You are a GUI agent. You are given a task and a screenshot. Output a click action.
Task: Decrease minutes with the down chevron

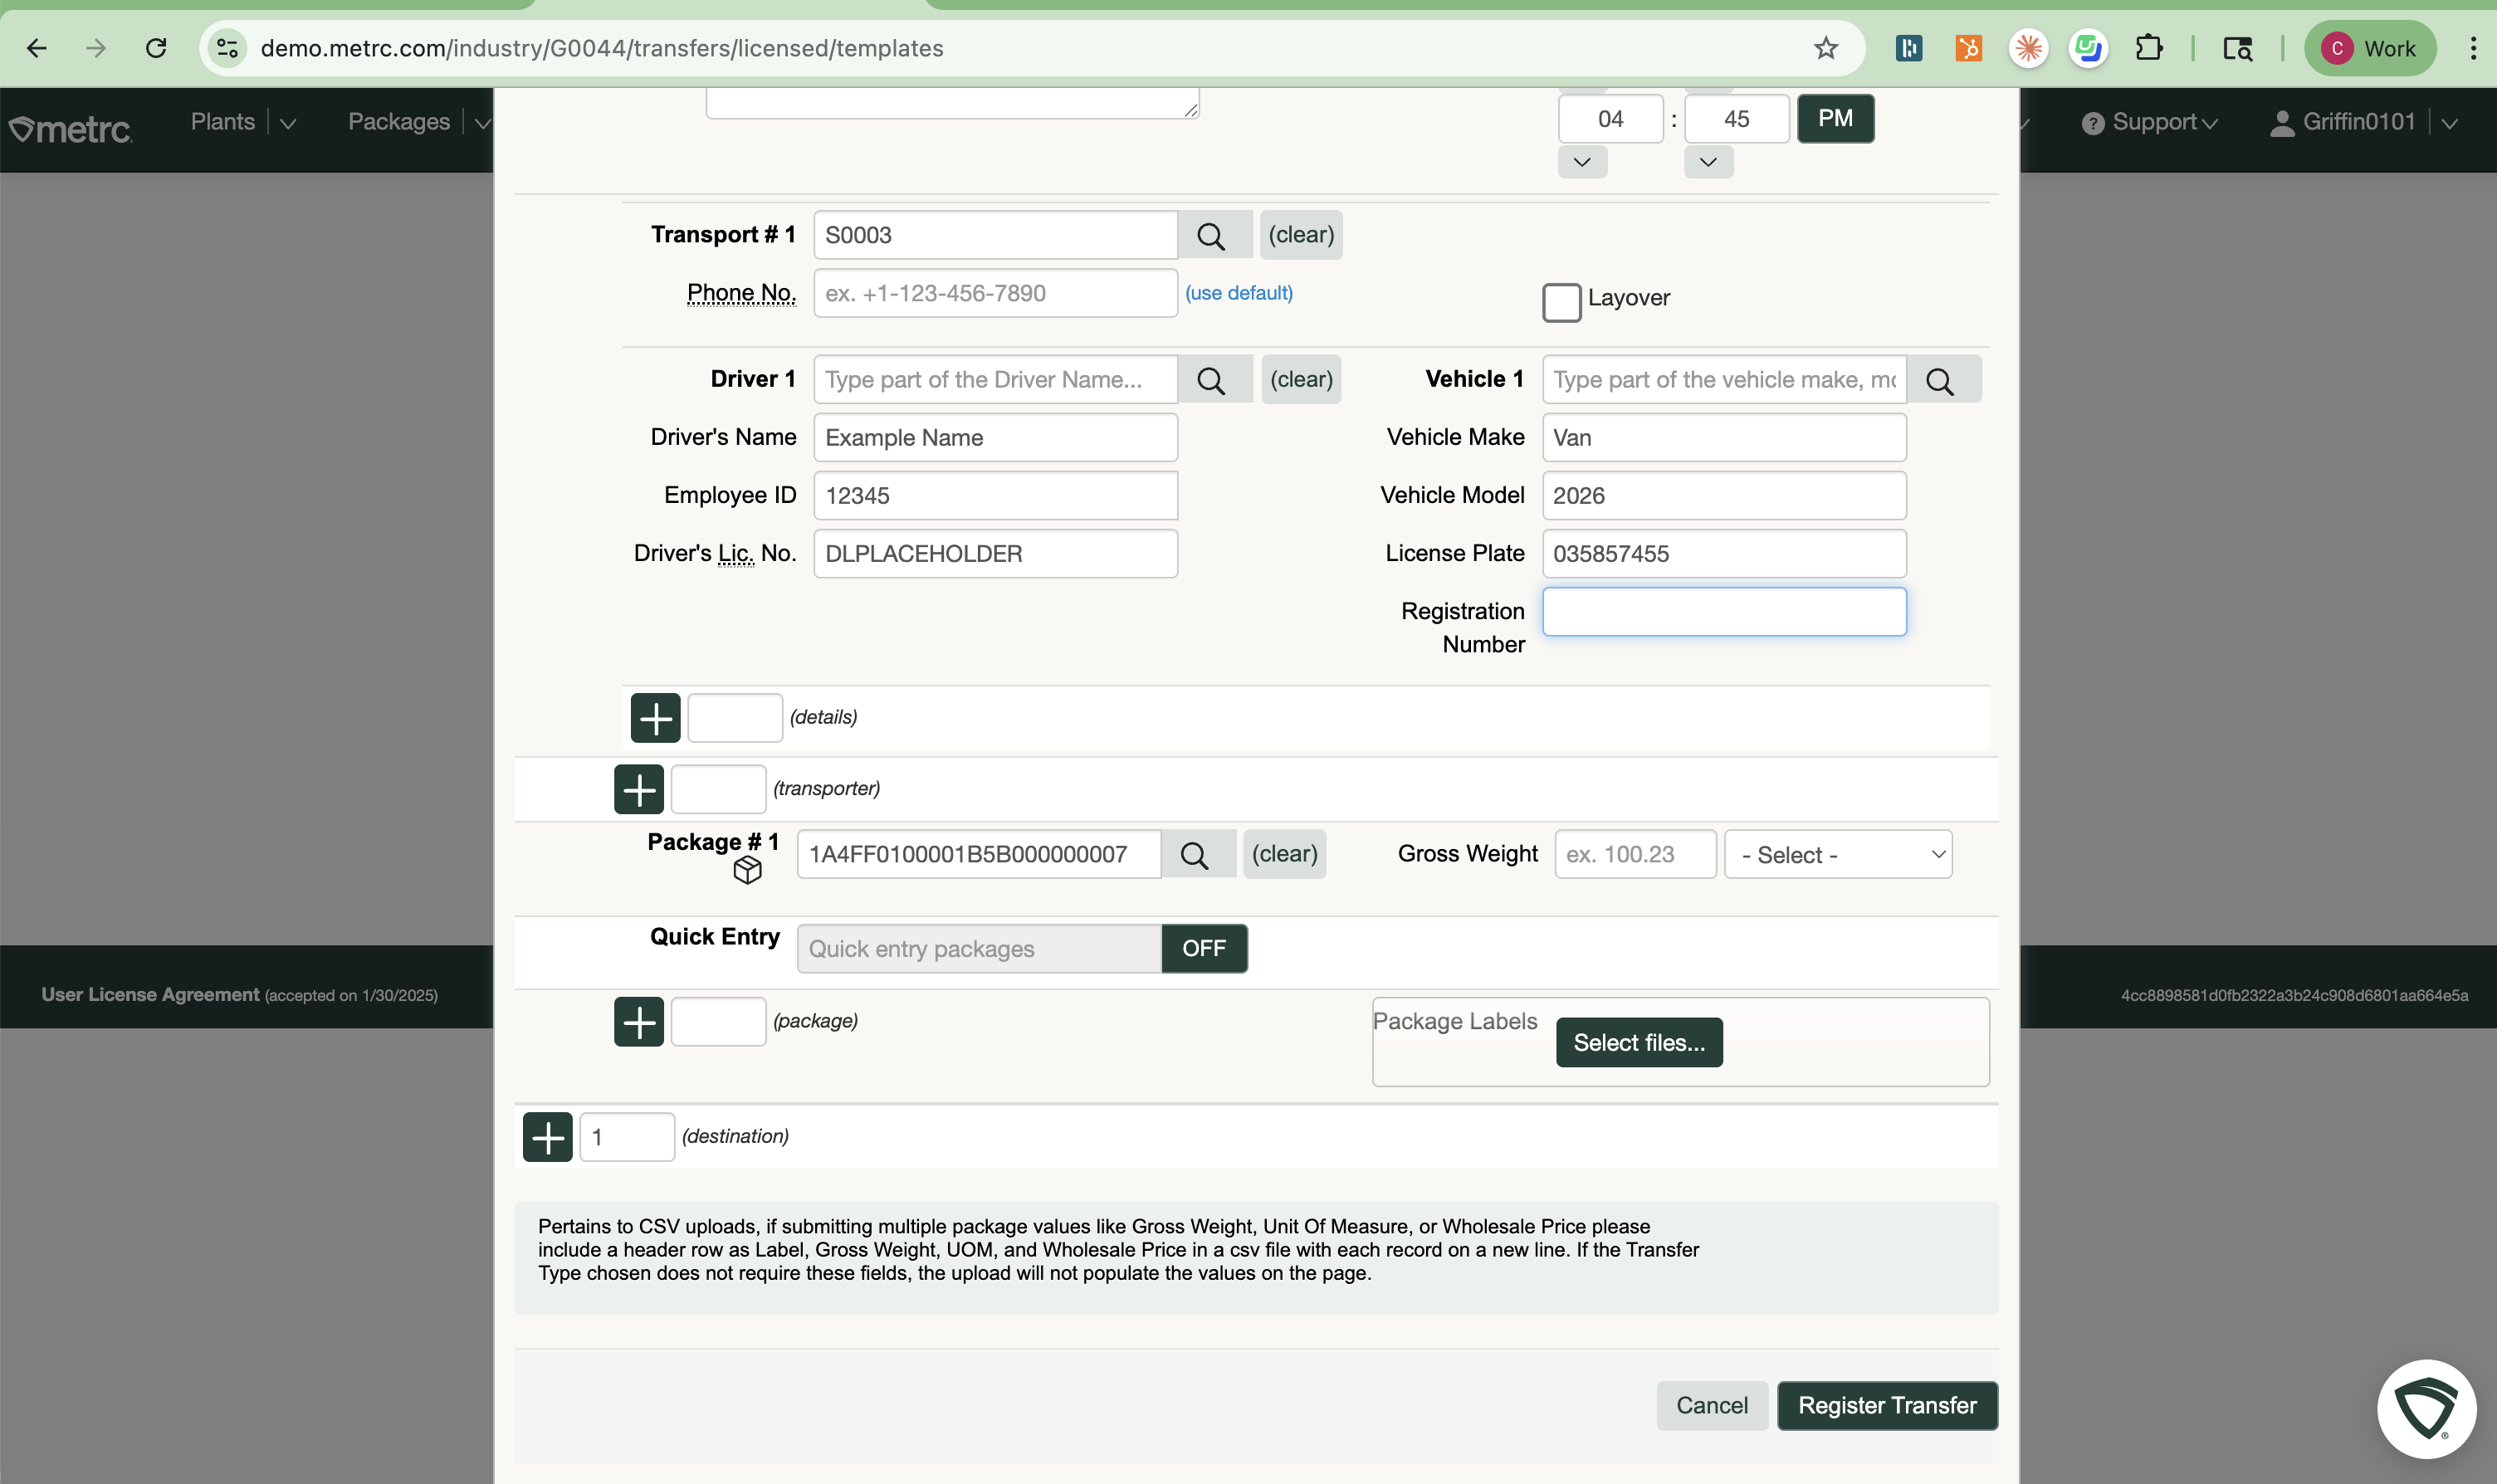pos(1708,162)
